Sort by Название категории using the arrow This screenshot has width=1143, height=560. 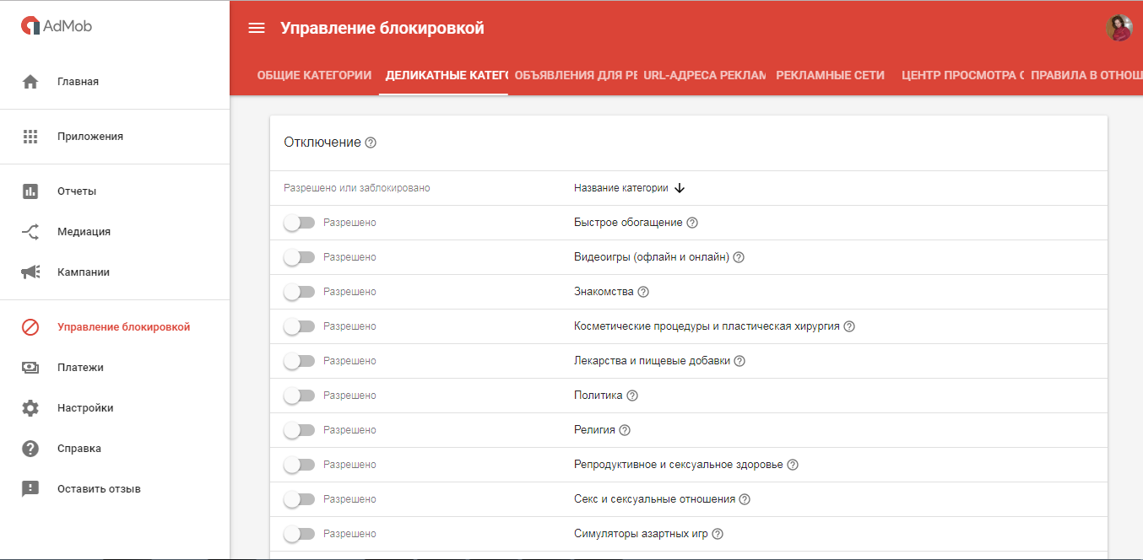(680, 188)
